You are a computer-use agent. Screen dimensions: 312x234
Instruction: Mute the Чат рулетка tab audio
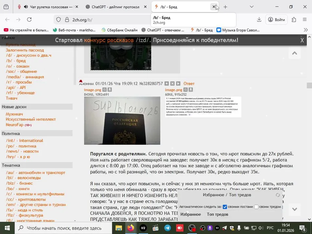pyautogui.click(x=26, y=7)
